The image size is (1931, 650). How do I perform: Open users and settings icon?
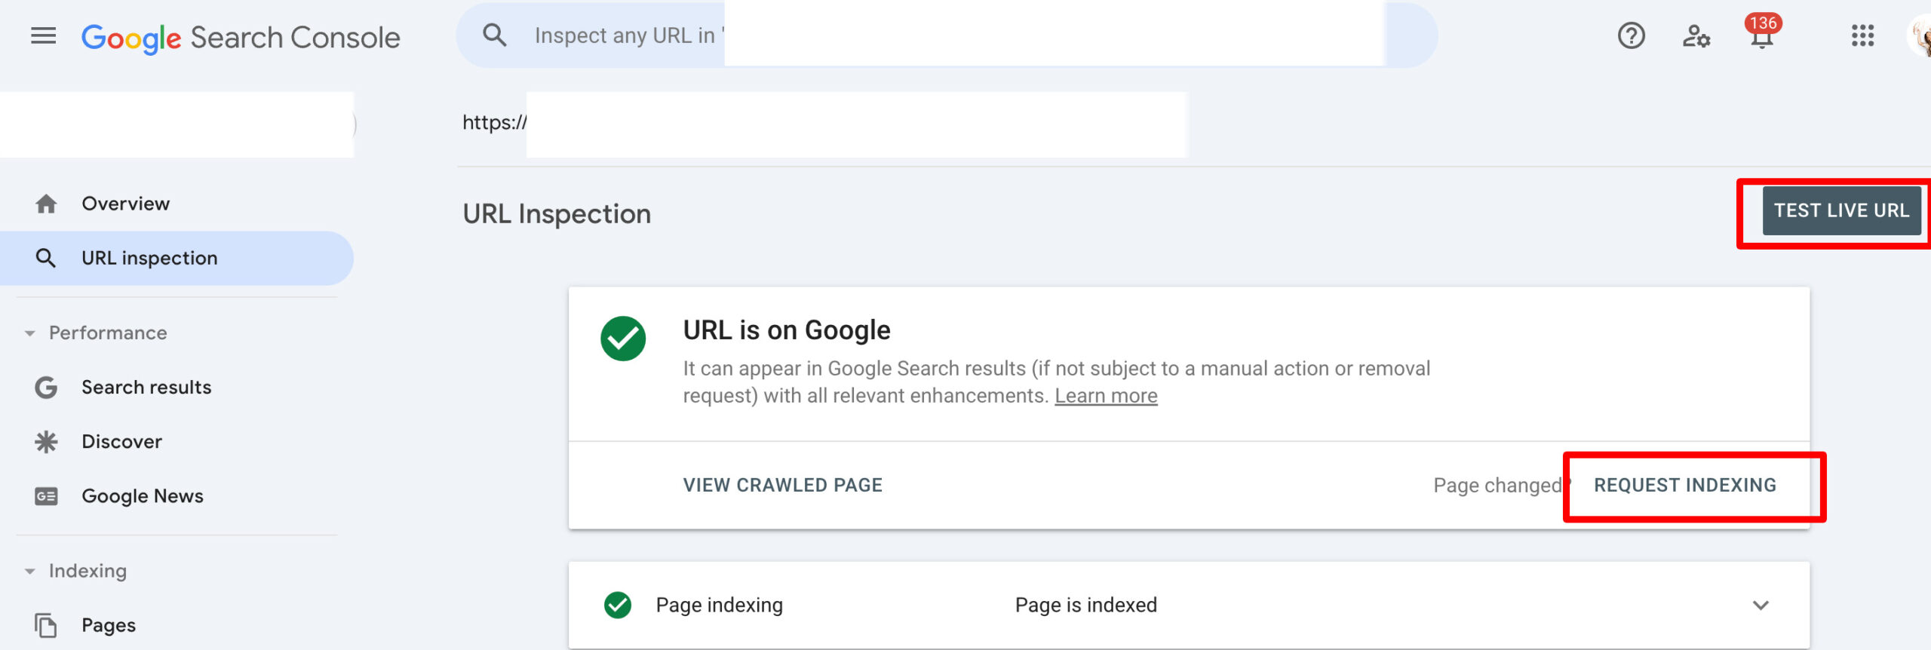click(1696, 35)
